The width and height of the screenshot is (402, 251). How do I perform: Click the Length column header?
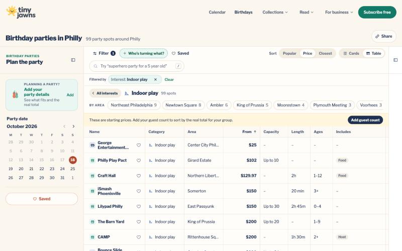click(297, 132)
